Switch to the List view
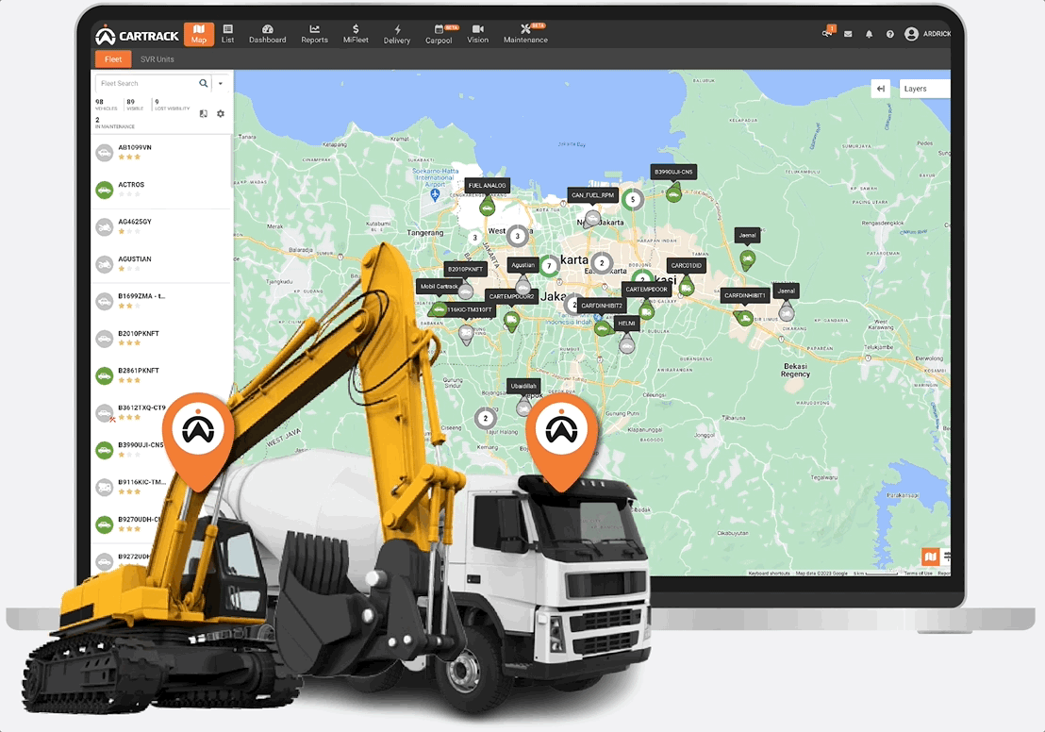Viewport: 1045px width, 732px height. 228,33
